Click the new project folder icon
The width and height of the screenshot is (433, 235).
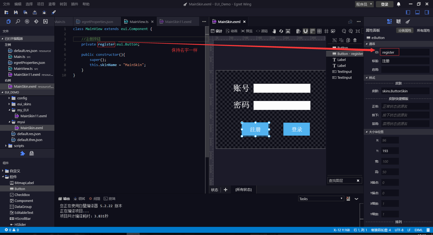tap(6, 12)
